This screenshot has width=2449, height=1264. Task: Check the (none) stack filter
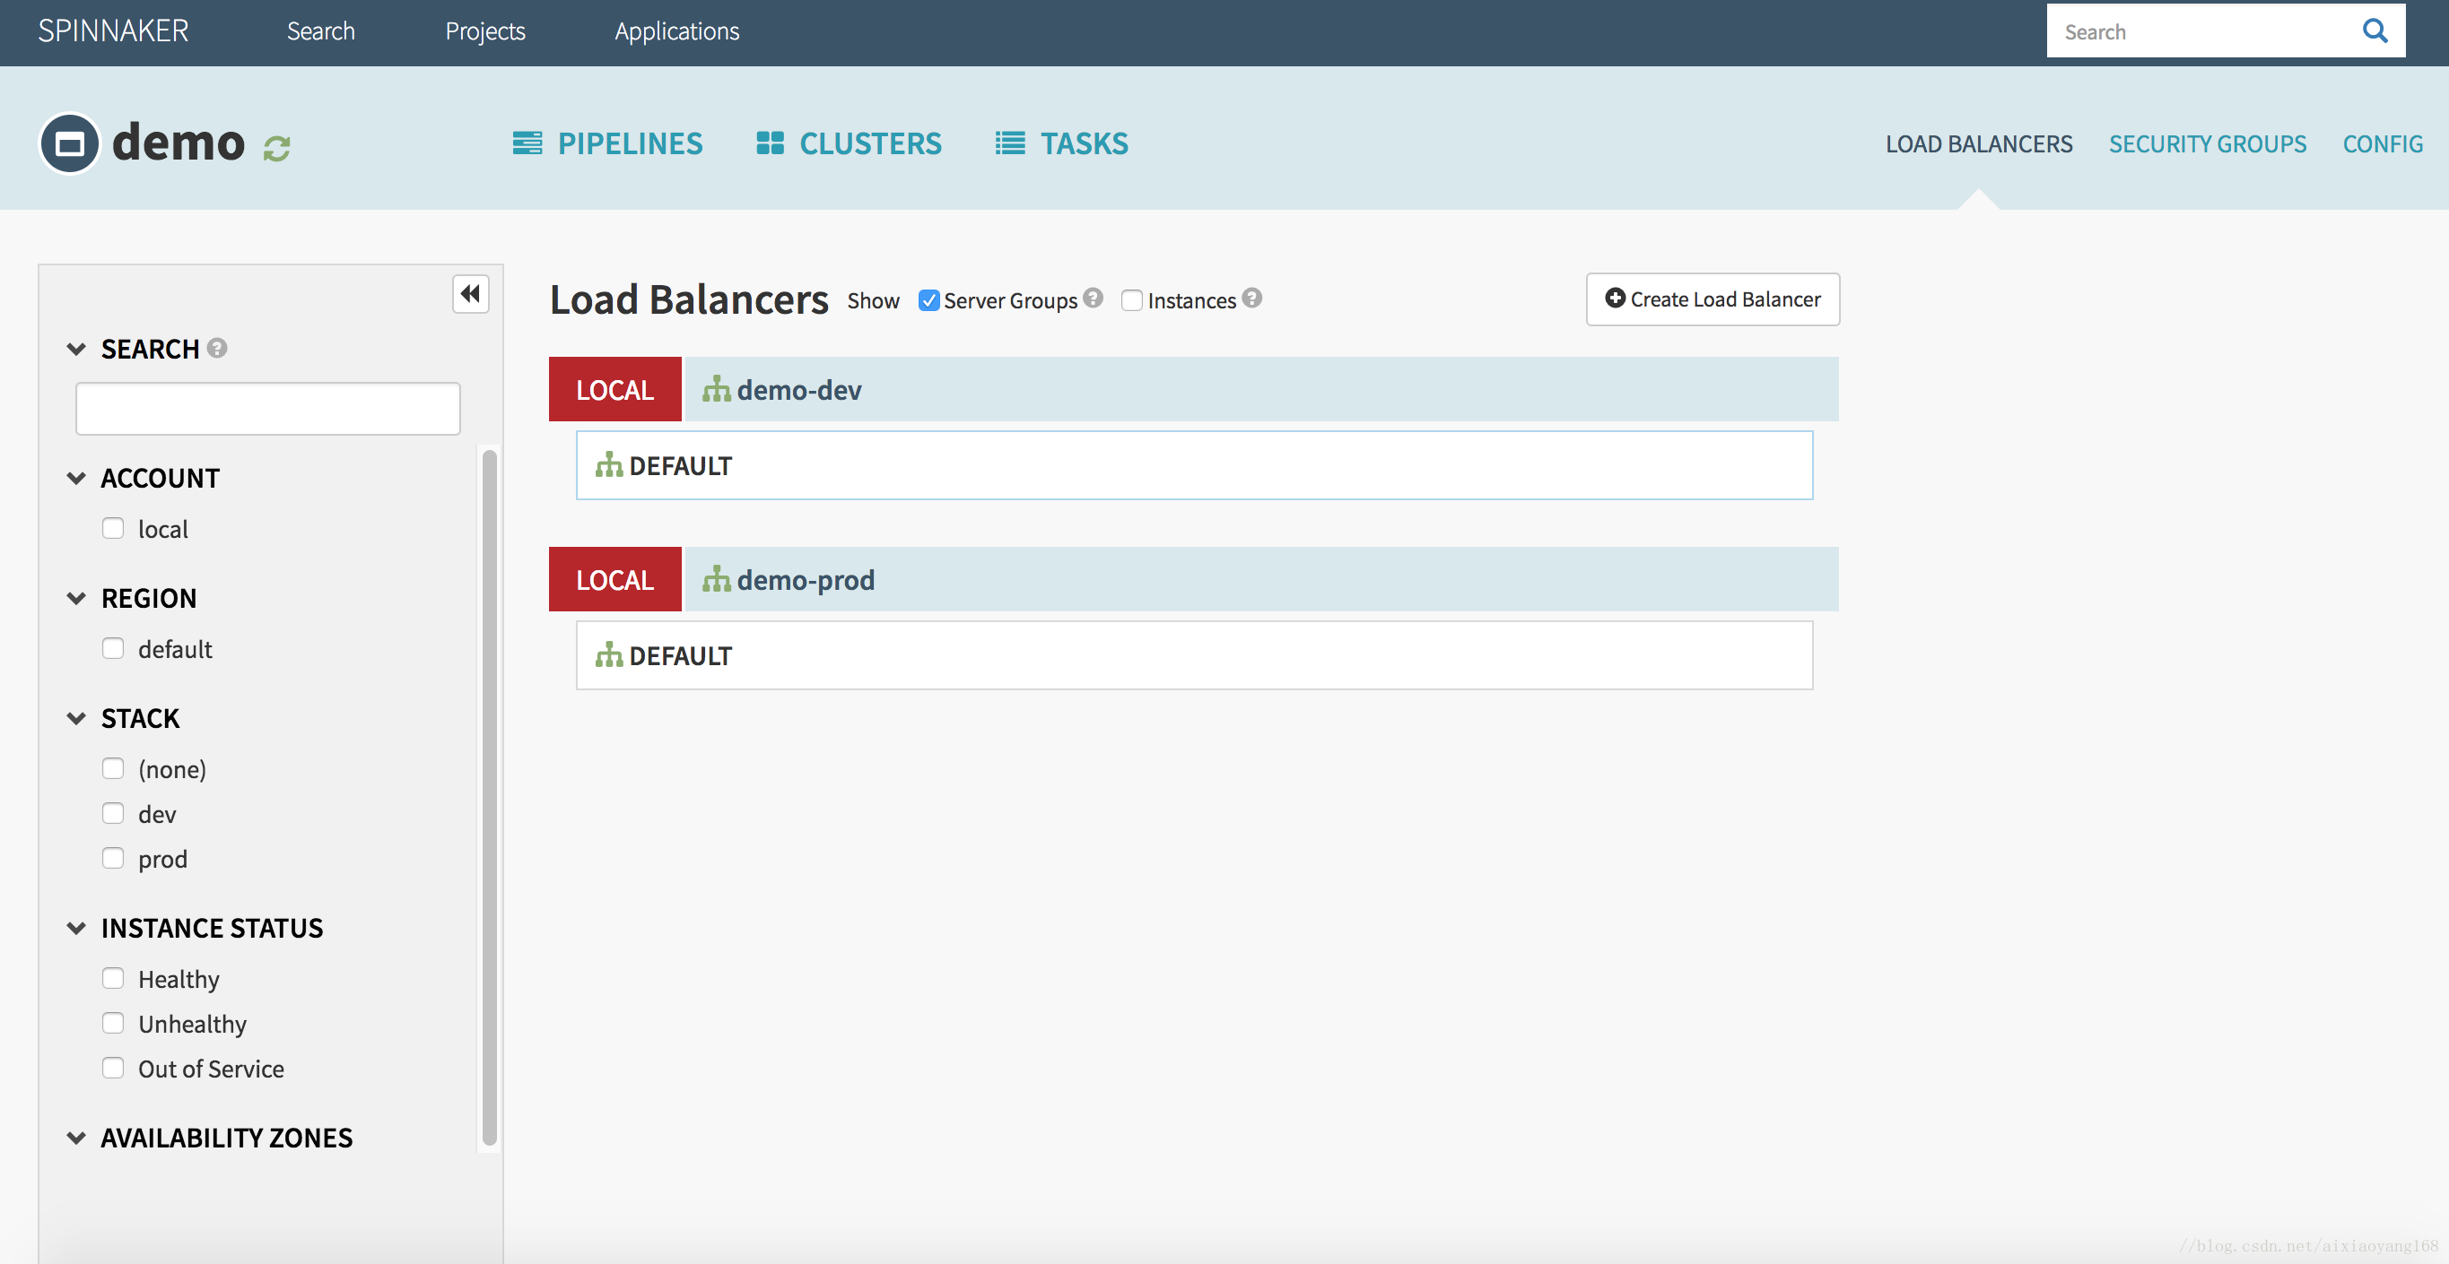(x=113, y=768)
